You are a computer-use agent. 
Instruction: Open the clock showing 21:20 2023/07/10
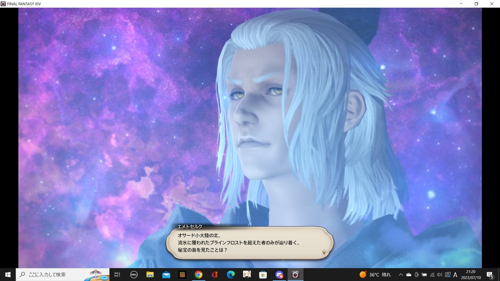[471, 275]
